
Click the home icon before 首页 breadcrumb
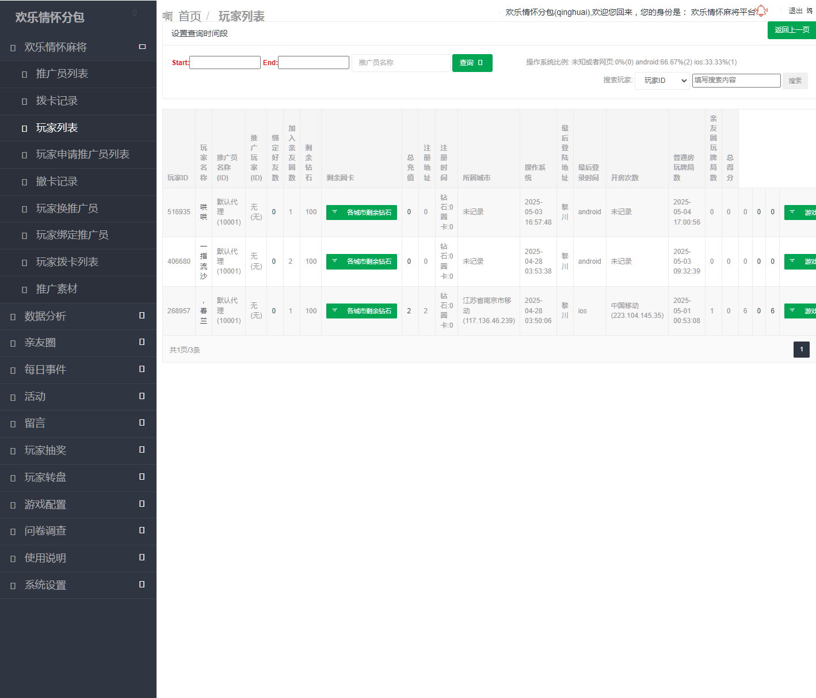[x=167, y=16]
